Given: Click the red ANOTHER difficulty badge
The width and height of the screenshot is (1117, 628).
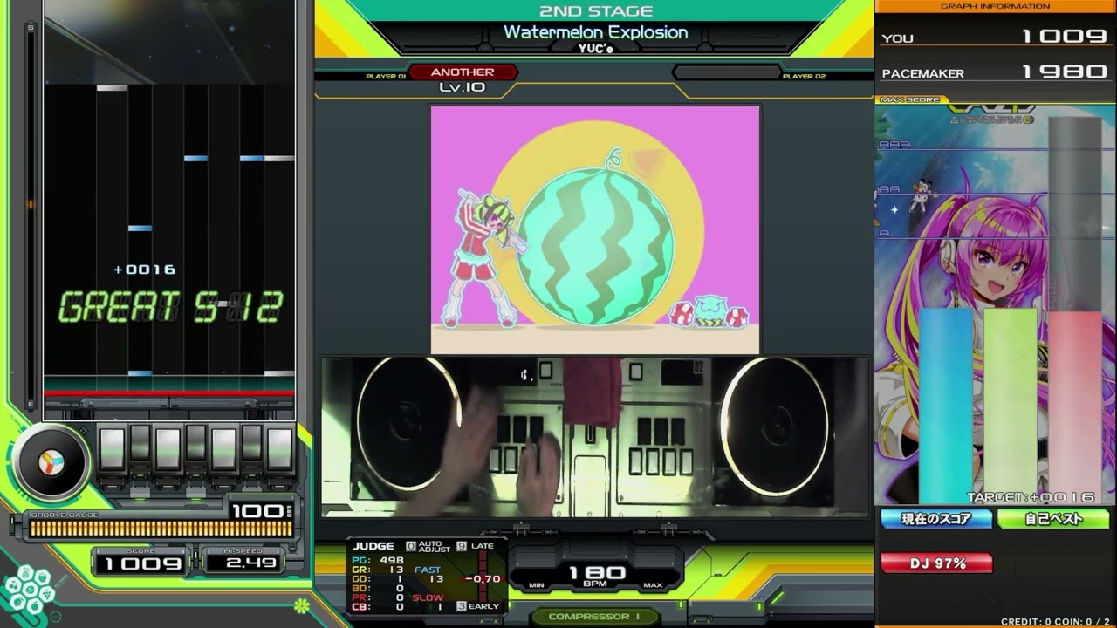Looking at the screenshot, I should [463, 72].
